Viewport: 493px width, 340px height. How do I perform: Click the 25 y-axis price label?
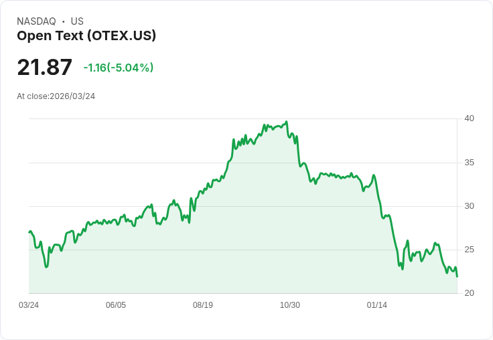point(469,250)
